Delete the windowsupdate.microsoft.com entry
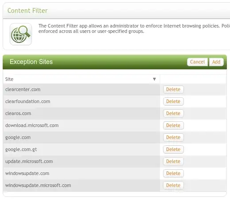Screen dimensions: 230x199 [x=173, y=185]
